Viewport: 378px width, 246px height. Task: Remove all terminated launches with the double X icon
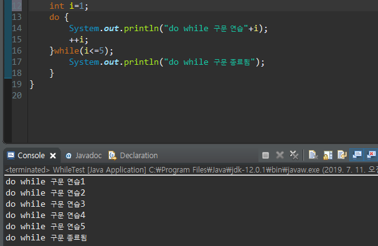point(294,155)
